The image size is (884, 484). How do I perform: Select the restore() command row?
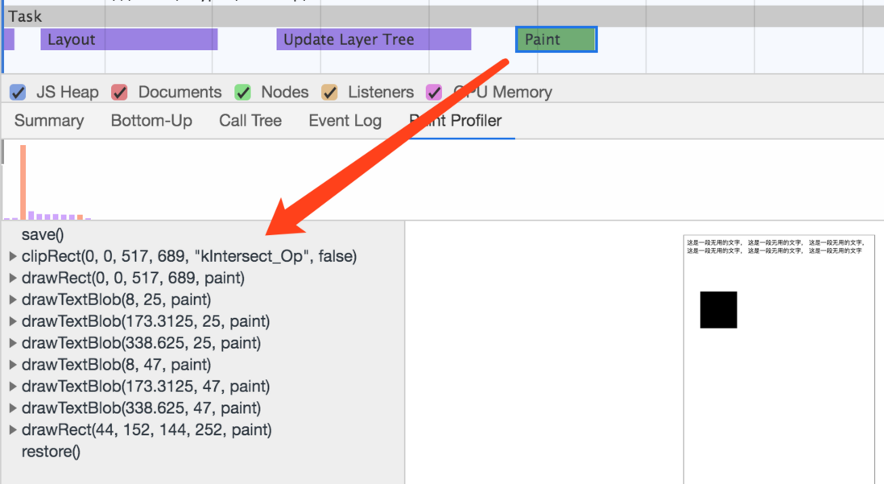[x=203, y=452]
